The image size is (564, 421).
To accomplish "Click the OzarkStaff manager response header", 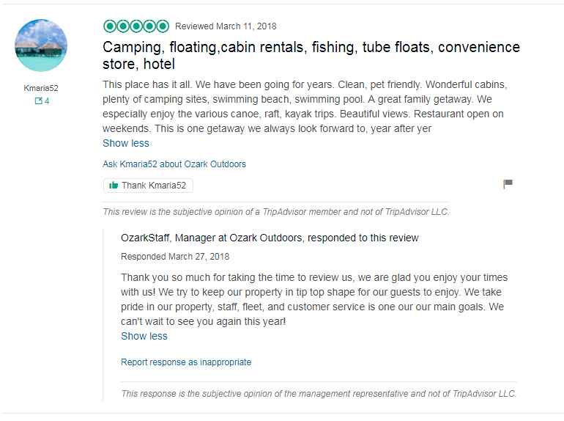I will pos(270,238).
